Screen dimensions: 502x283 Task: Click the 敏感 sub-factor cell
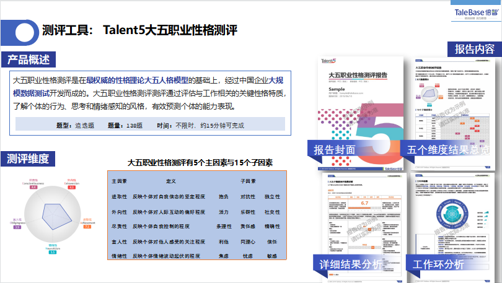pyautogui.click(x=272, y=256)
